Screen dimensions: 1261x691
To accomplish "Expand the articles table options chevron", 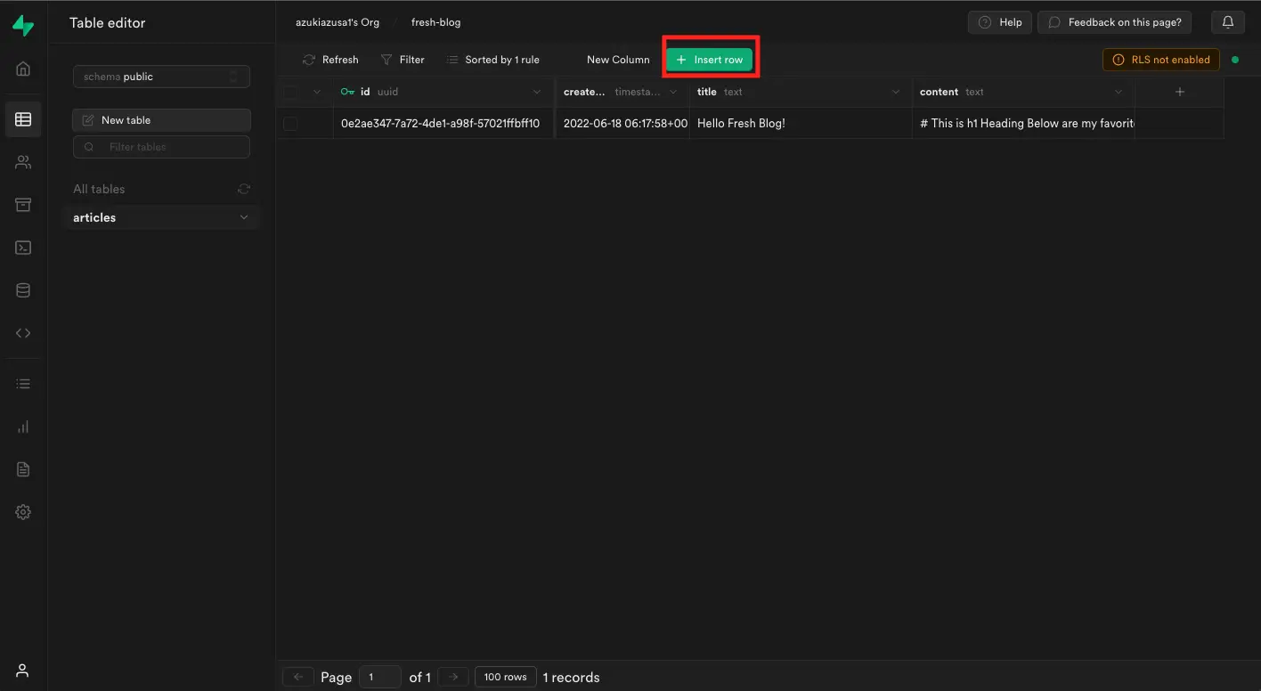I will click(x=244, y=217).
